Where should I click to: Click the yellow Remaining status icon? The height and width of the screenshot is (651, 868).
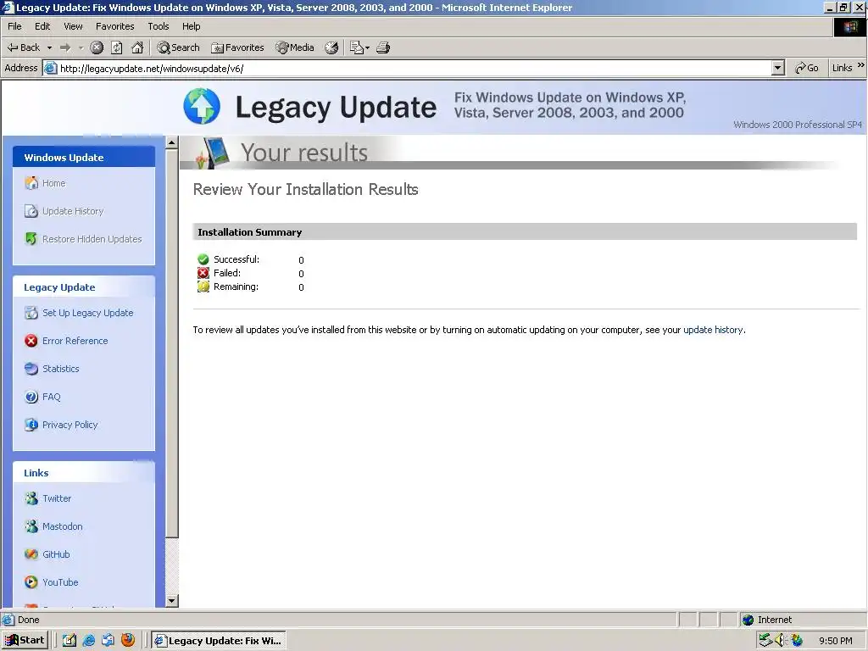[203, 287]
